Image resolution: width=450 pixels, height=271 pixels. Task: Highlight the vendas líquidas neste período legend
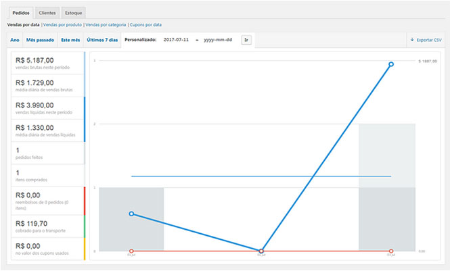pos(46,108)
